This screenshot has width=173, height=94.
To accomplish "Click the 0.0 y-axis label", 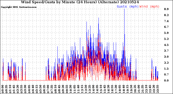I will pyautogui.click(x=166, y=80).
